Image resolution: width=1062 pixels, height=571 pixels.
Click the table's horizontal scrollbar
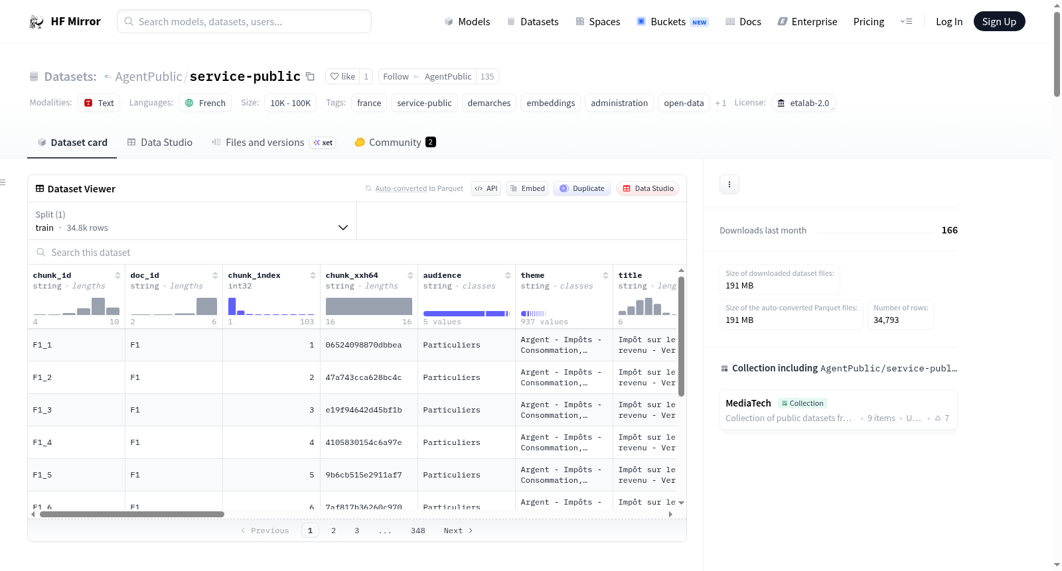tap(132, 514)
